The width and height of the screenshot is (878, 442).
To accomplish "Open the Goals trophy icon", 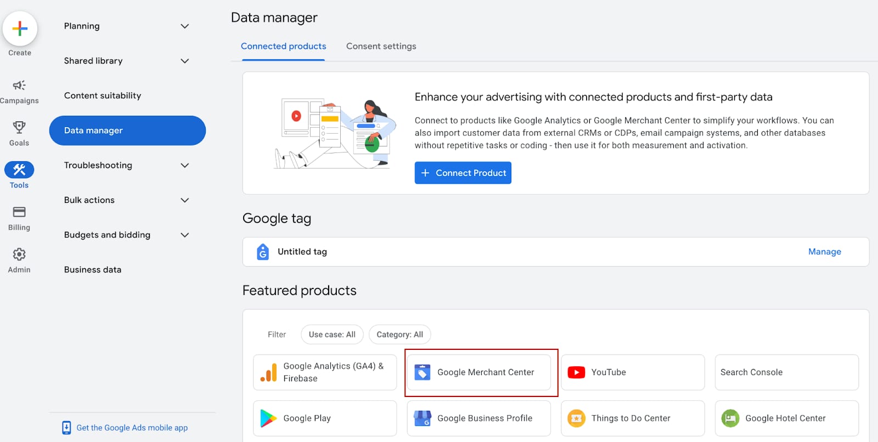I will pyautogui.click(x=19, y=127).
